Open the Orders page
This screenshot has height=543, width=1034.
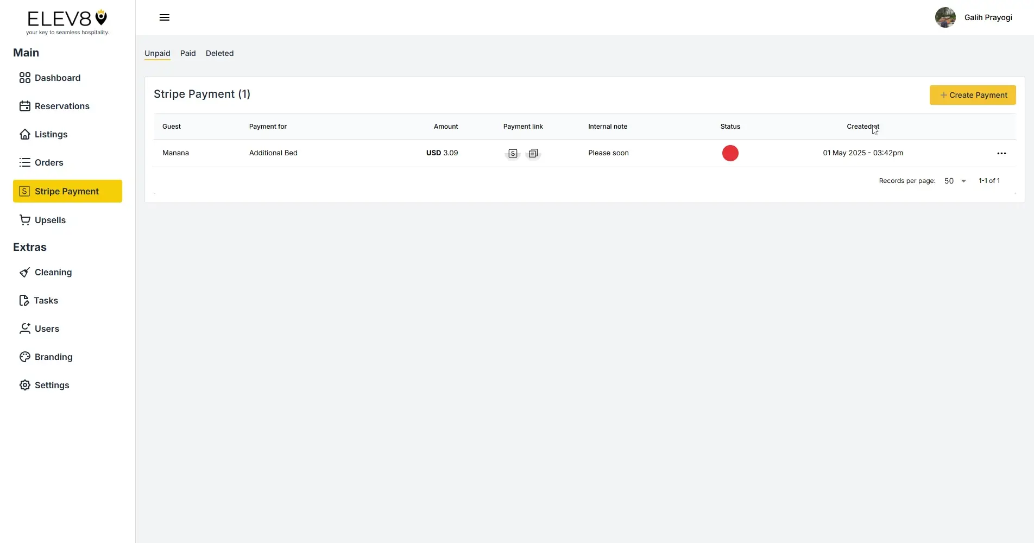tap(49, 162)
